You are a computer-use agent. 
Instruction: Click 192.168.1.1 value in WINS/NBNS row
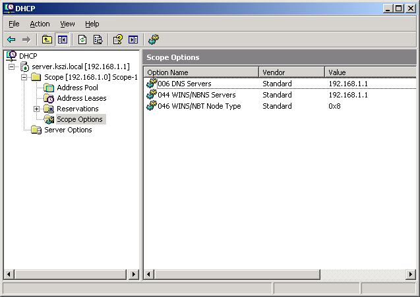click(348, 95)
